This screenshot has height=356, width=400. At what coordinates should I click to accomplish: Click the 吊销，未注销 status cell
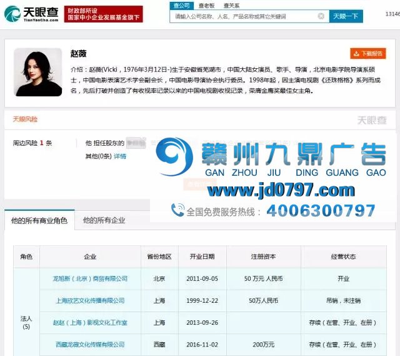pos(343,300)
